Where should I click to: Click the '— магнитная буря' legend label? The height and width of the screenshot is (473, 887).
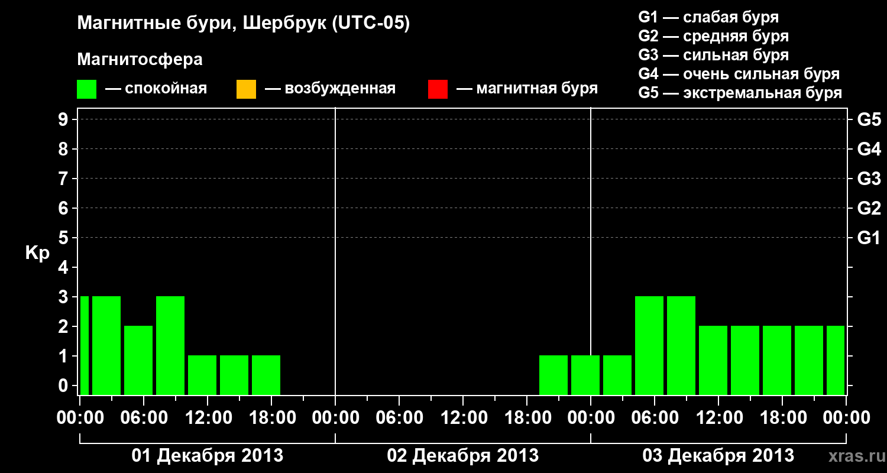tap(527, 89)
